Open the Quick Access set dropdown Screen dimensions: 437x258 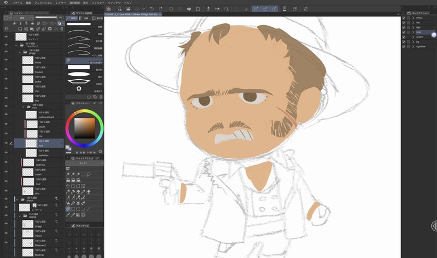(84, 163)
